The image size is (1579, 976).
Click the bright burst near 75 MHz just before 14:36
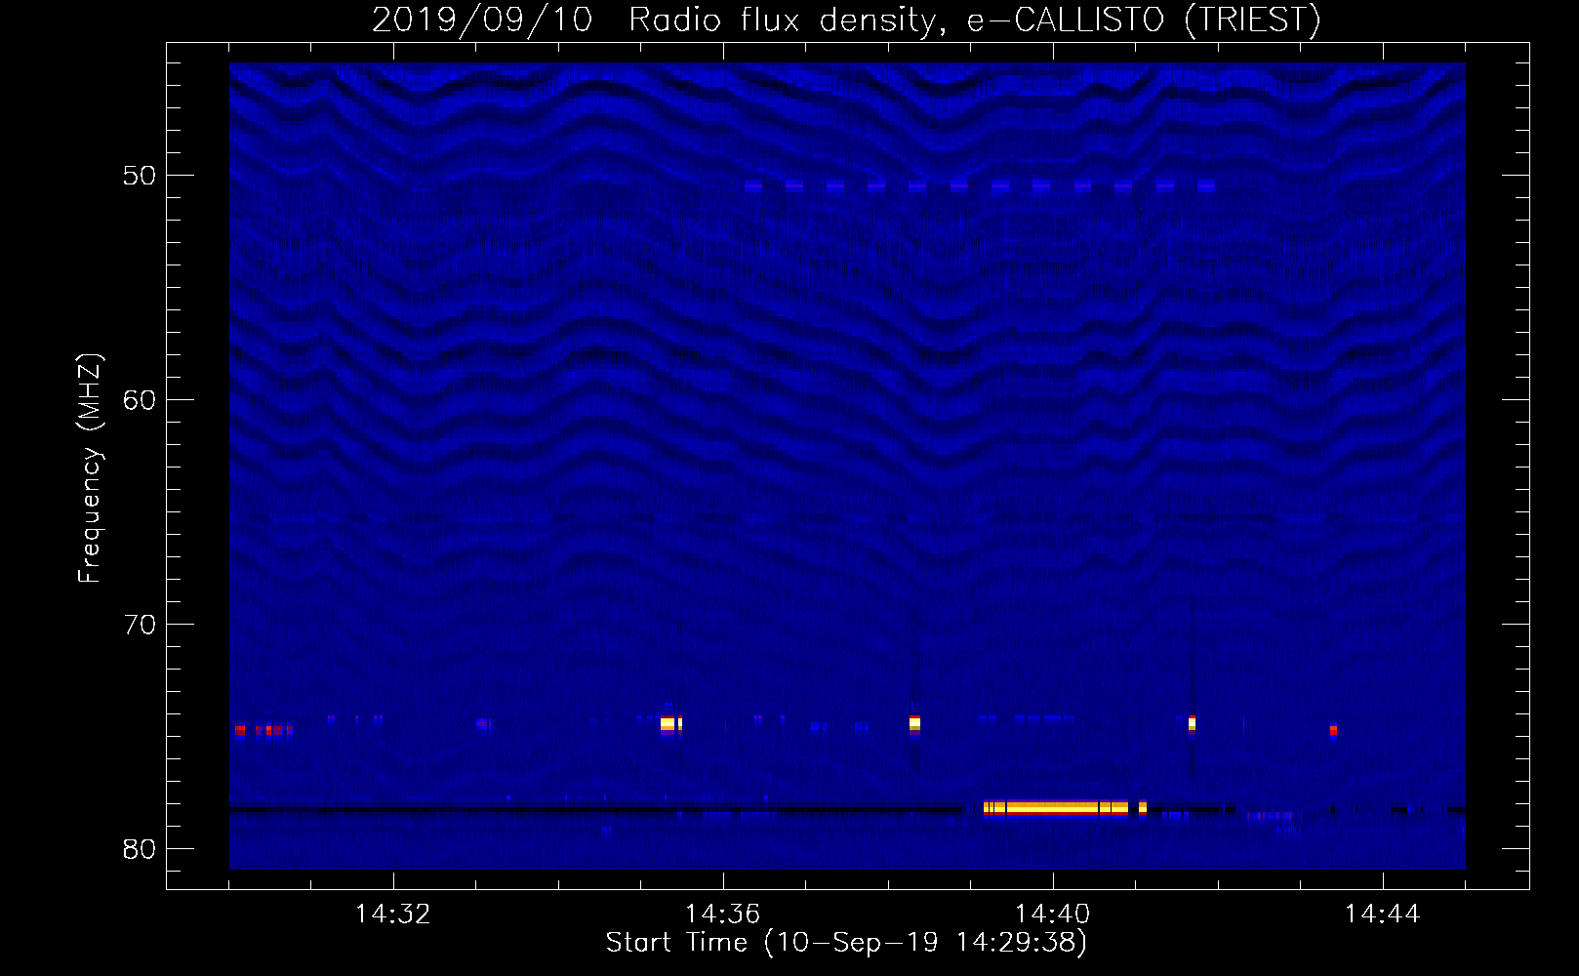670,723
